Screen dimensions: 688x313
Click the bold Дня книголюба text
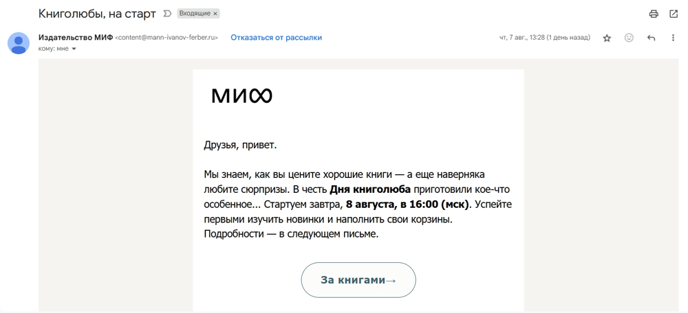click(x=370, y=189)
